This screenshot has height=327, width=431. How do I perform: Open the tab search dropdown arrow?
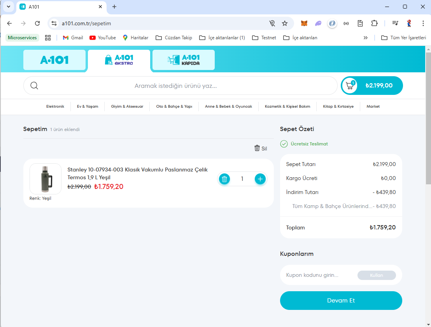pos(9,7)
